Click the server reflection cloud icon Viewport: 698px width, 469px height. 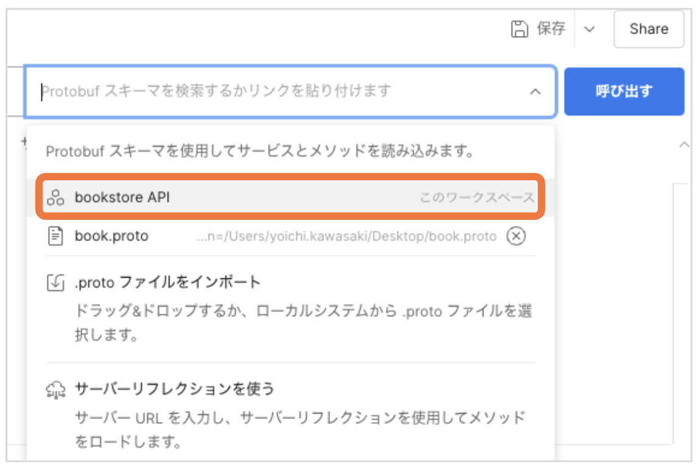55,389
